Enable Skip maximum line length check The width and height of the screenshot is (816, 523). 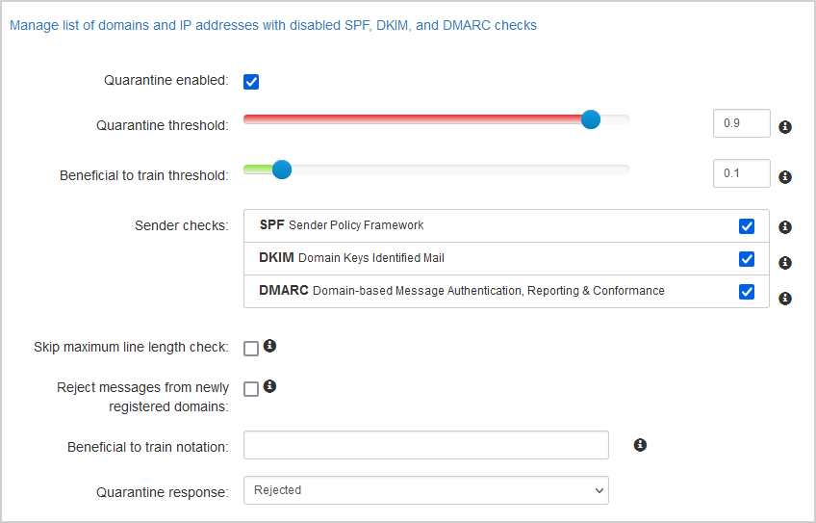click(251, 349)
